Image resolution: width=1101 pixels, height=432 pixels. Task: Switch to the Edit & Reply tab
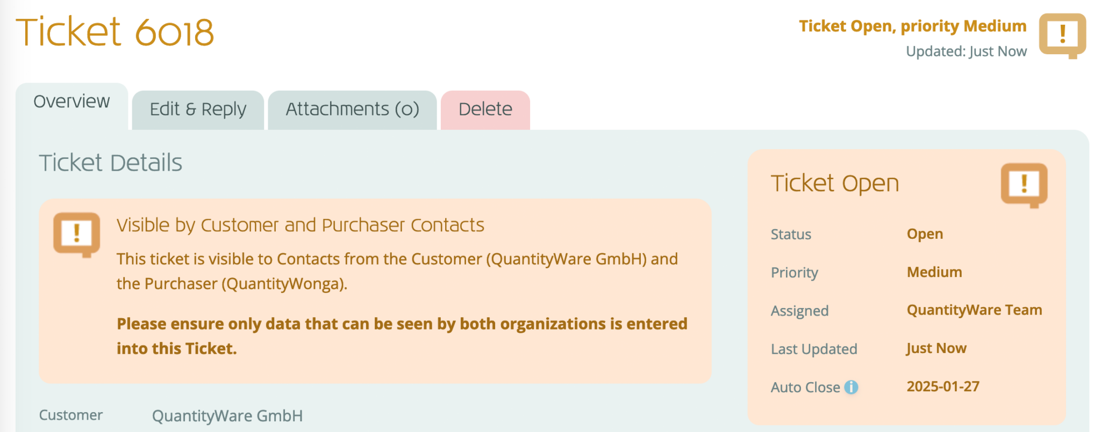click(x=198, y=109)
